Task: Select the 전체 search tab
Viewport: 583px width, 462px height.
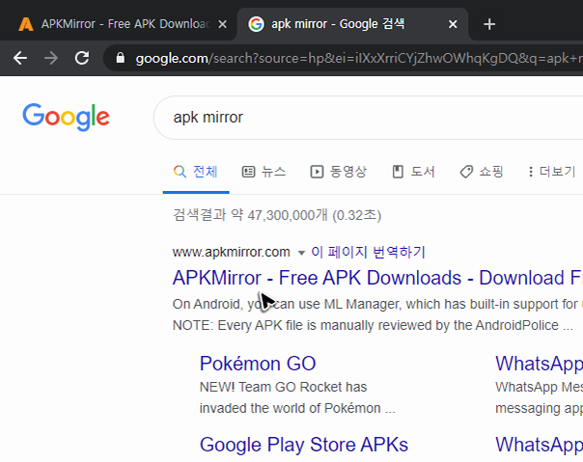Action: [x=196, y=172]
